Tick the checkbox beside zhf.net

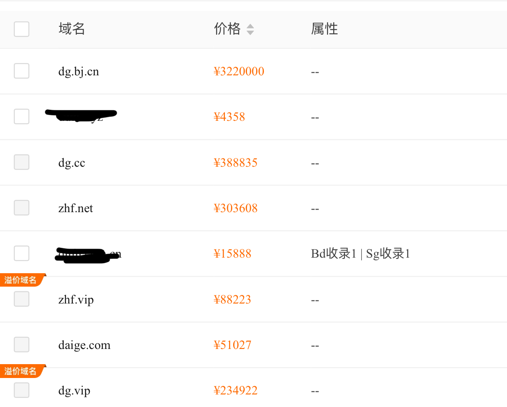22,208
